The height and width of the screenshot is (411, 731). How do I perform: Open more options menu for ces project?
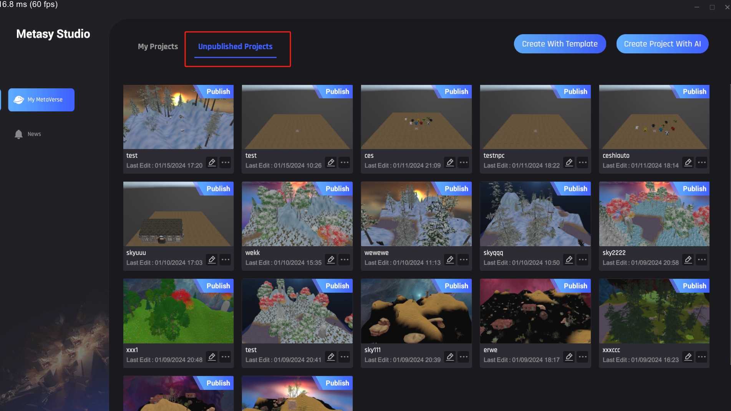[464, 162]
